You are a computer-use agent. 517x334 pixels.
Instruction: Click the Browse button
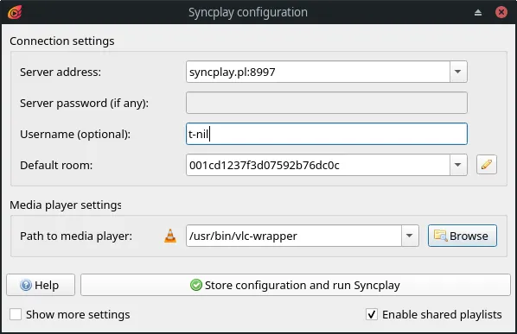click(463, 236)
